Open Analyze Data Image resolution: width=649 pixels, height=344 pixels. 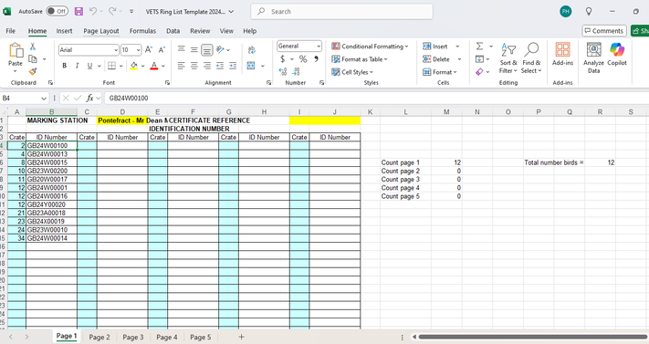click(593, 58)
